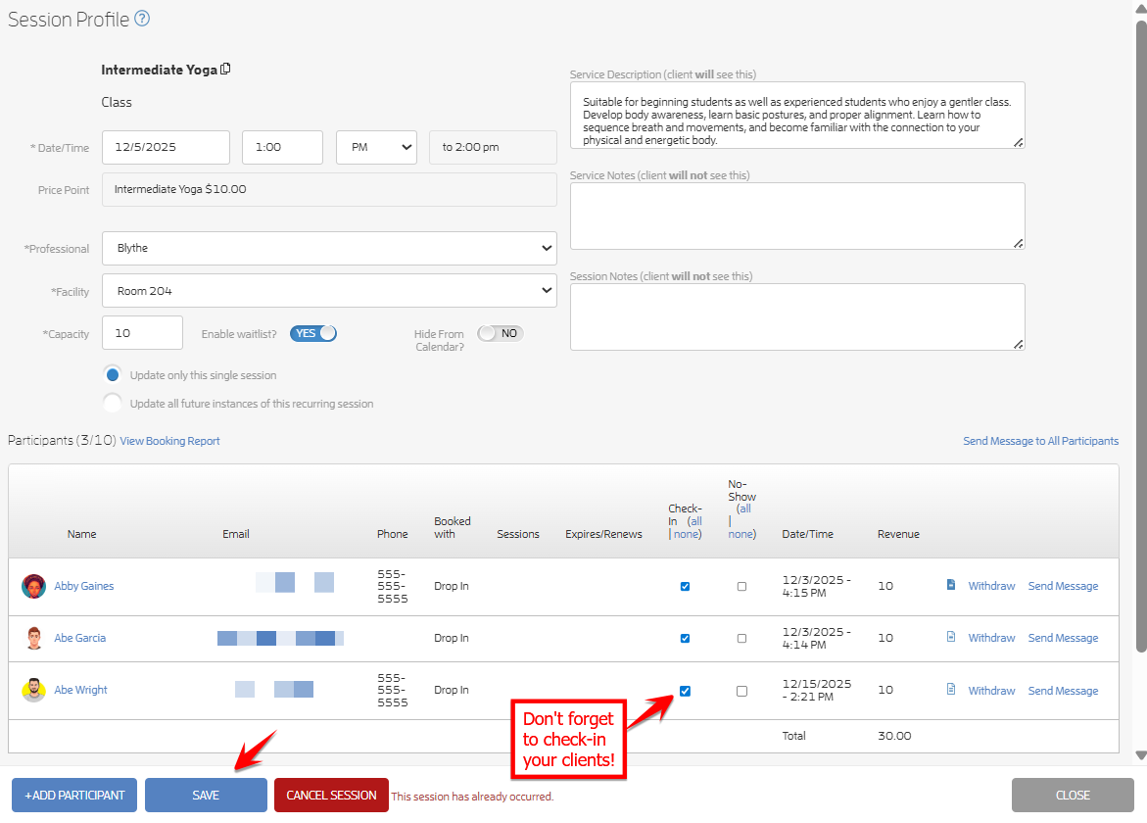Open Abe Wright's receipt document icon
The height and width of the screenshot is (823, 1147).
click(950, 689)
